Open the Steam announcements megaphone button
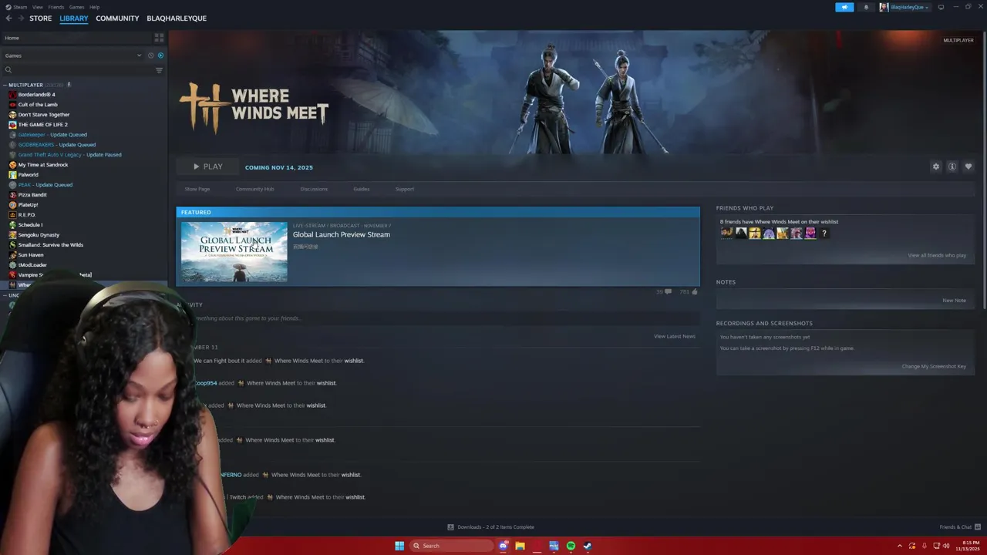This screenshot has height=555, width=987. click(x=844, y=7)
